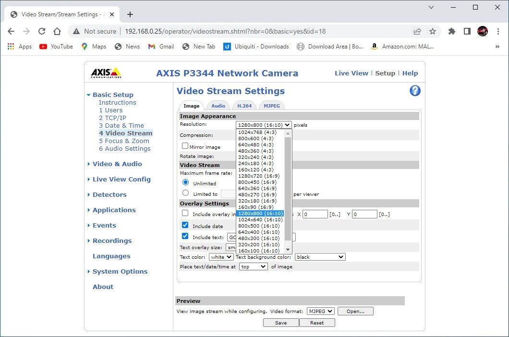Open the YouTube bookmark
509x337 pixels.
(56, 47)
